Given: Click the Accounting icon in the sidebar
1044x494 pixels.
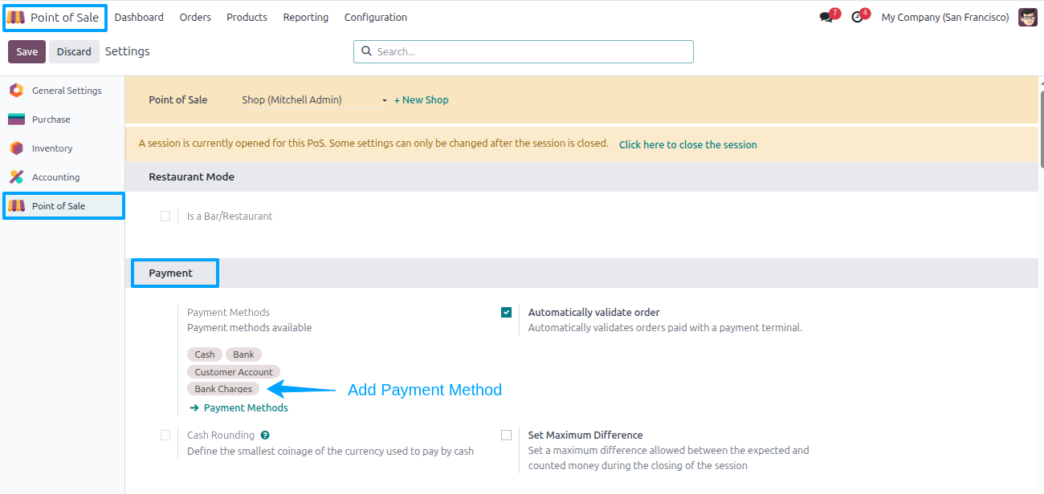Looking at the screenshot, I should tap(16, 177).
